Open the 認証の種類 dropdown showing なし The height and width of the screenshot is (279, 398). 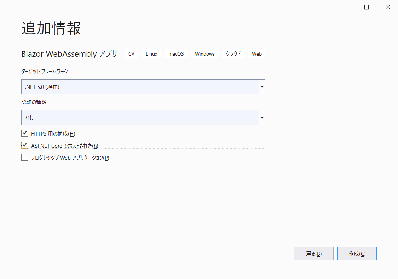[x=143, y=118]
